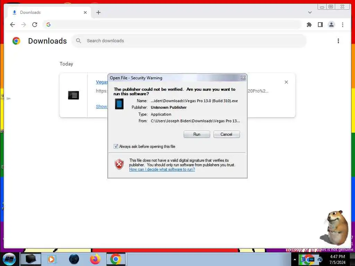Launch the media player from the taskbar
This screenshot has width=355, height=266.
pos(51,259)
